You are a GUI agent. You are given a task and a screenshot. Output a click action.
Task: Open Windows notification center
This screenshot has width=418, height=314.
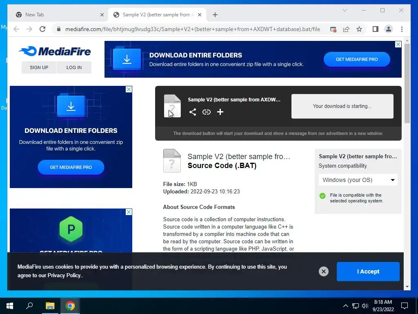[x=405, y=306]
